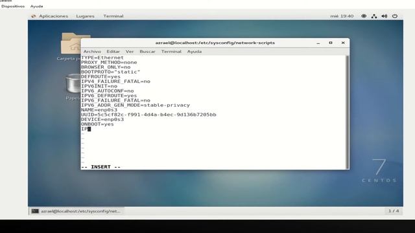Open Terminal menu in terminal window menubar

point(171,52)
